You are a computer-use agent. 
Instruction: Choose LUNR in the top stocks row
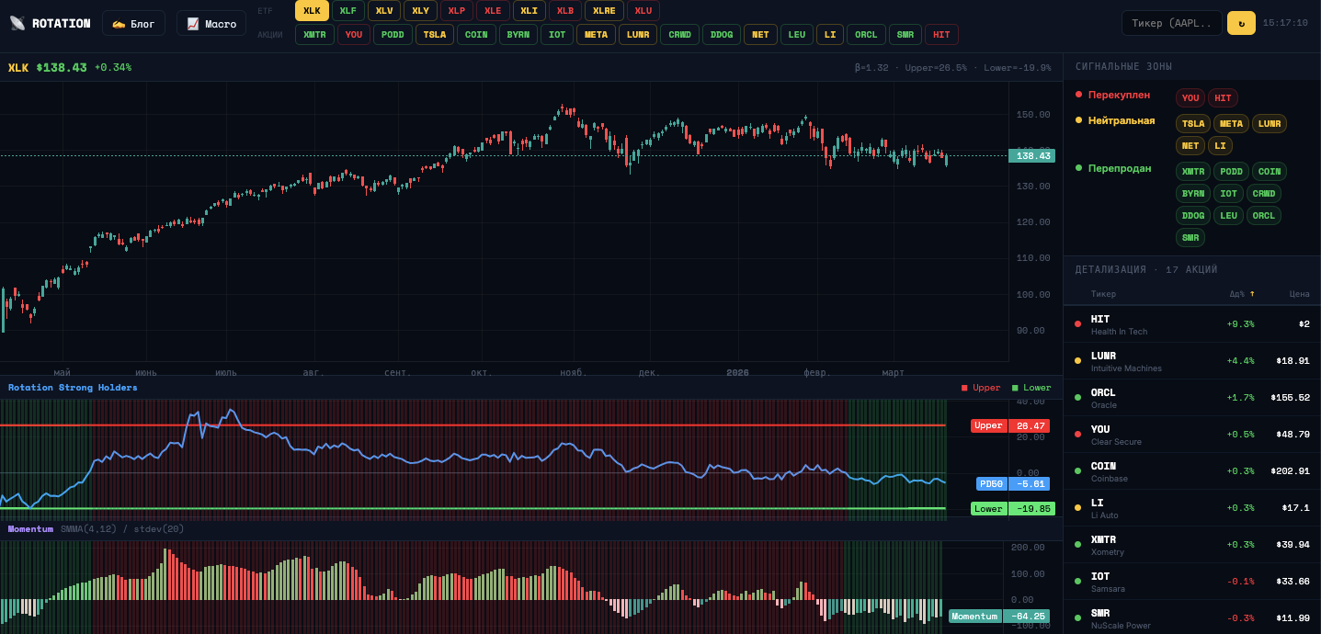click(638, 35)
